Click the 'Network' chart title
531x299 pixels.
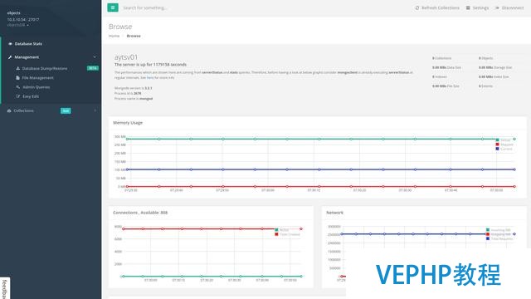[334, 213]
